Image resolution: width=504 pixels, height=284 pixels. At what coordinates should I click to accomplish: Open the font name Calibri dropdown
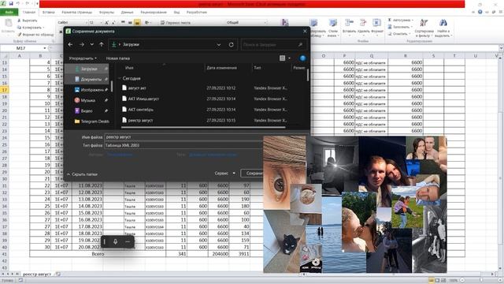click(86, 23)
